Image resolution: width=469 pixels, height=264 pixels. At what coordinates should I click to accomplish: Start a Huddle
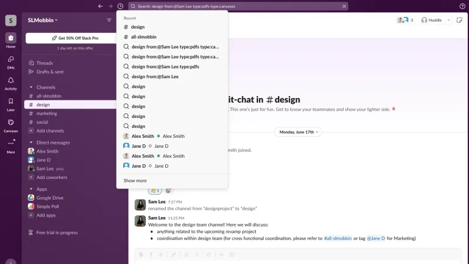pos(431,20)
